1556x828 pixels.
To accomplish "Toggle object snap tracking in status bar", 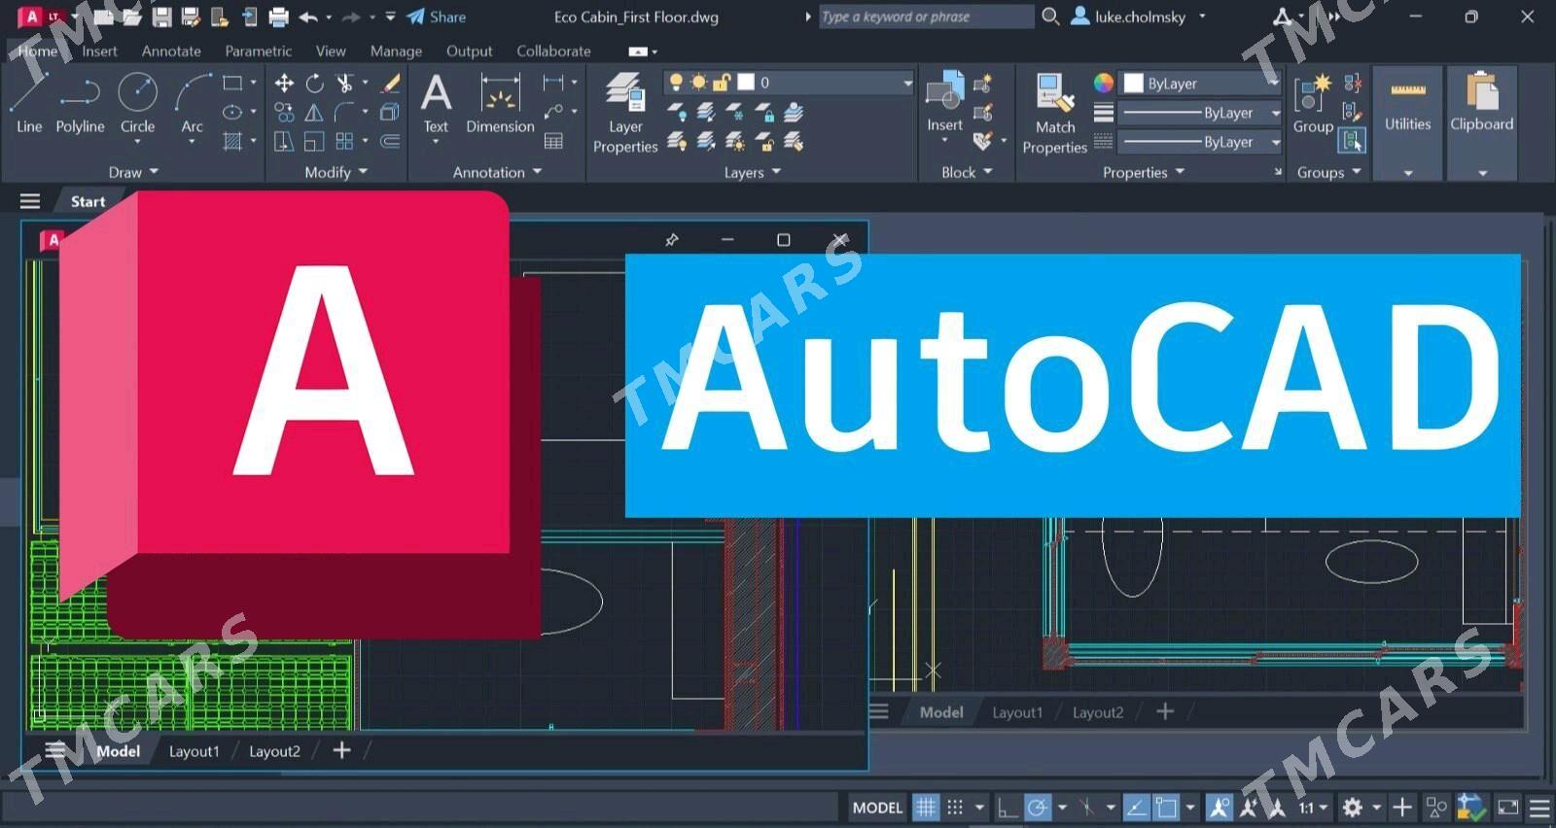I will tap(1136, 808).
